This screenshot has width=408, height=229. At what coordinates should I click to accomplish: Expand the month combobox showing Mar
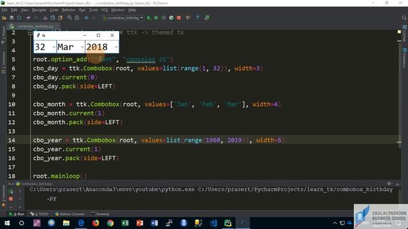point(82,47)
